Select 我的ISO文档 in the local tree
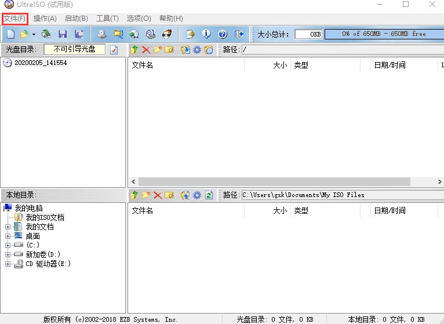This screenshot has height=324, width=444. click(x=45, y=217)
